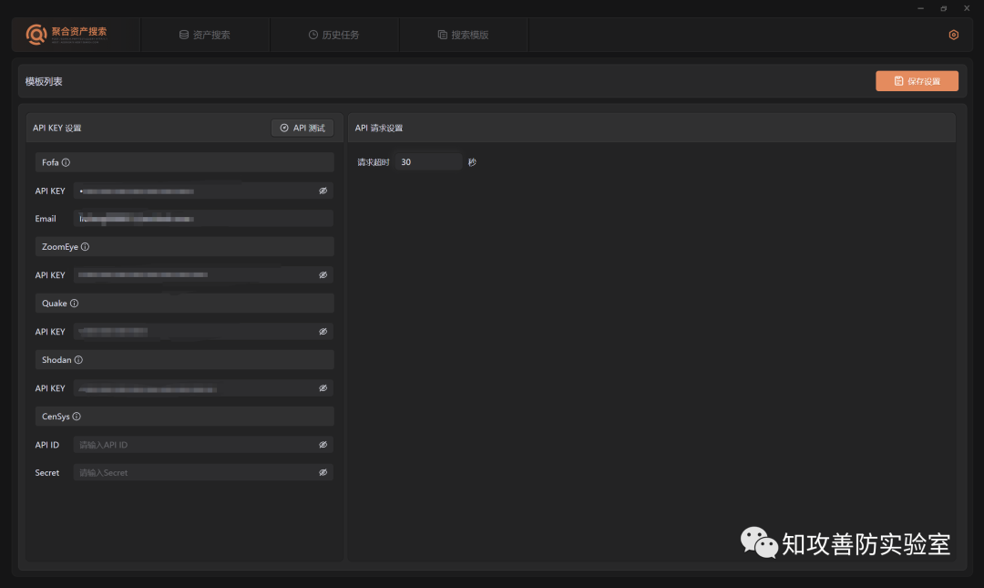Show info icon next to CenSys
The height and width of the screenshot is (588, 984).
tap(77, 417)
